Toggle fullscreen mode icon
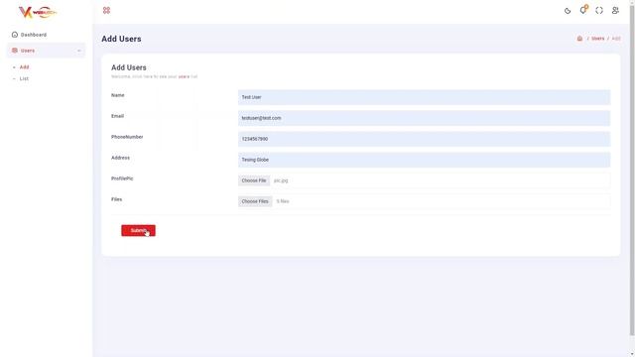This screenshot has height=357, width=635. pos(599,11)
